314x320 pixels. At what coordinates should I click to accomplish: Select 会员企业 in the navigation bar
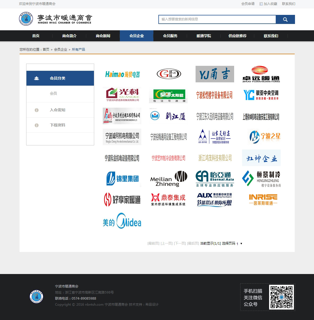pos(137,36)
